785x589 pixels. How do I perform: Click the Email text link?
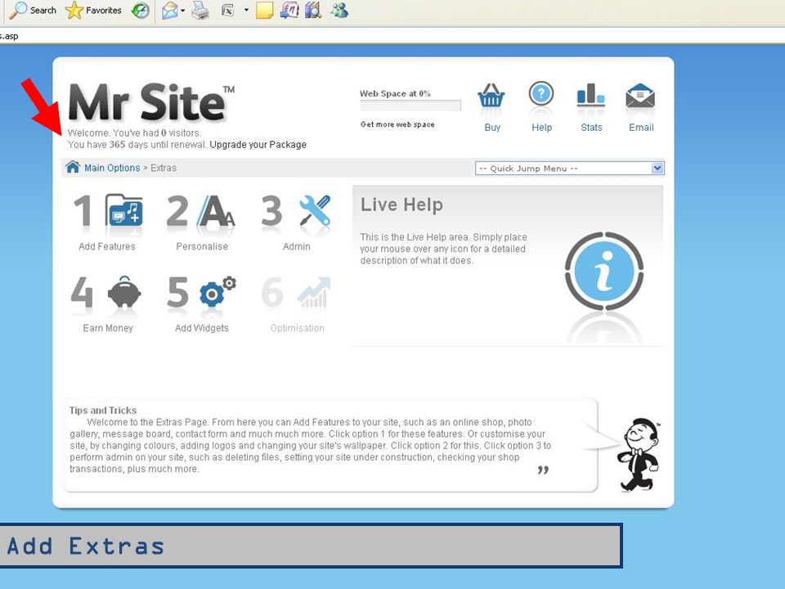[x=641, y=128]
